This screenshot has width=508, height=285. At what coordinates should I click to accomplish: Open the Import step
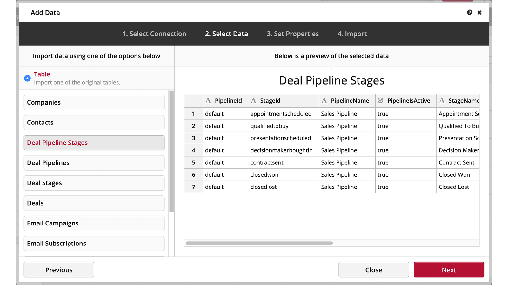coord(352,34)
